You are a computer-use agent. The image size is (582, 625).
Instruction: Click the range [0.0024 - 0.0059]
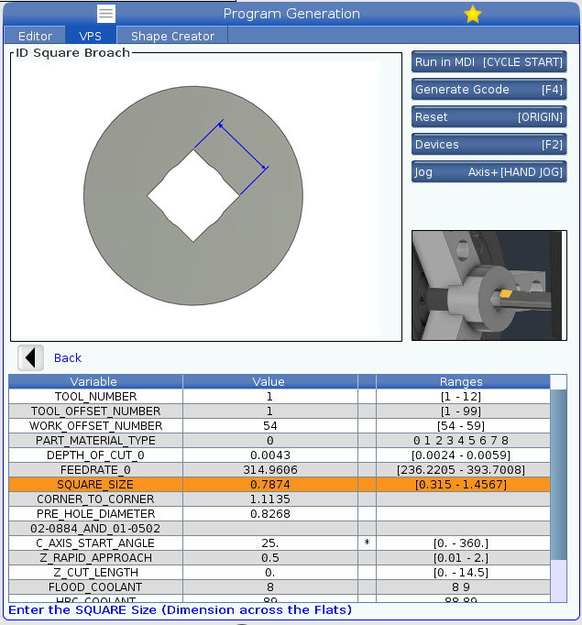click(x=461, y=455)
